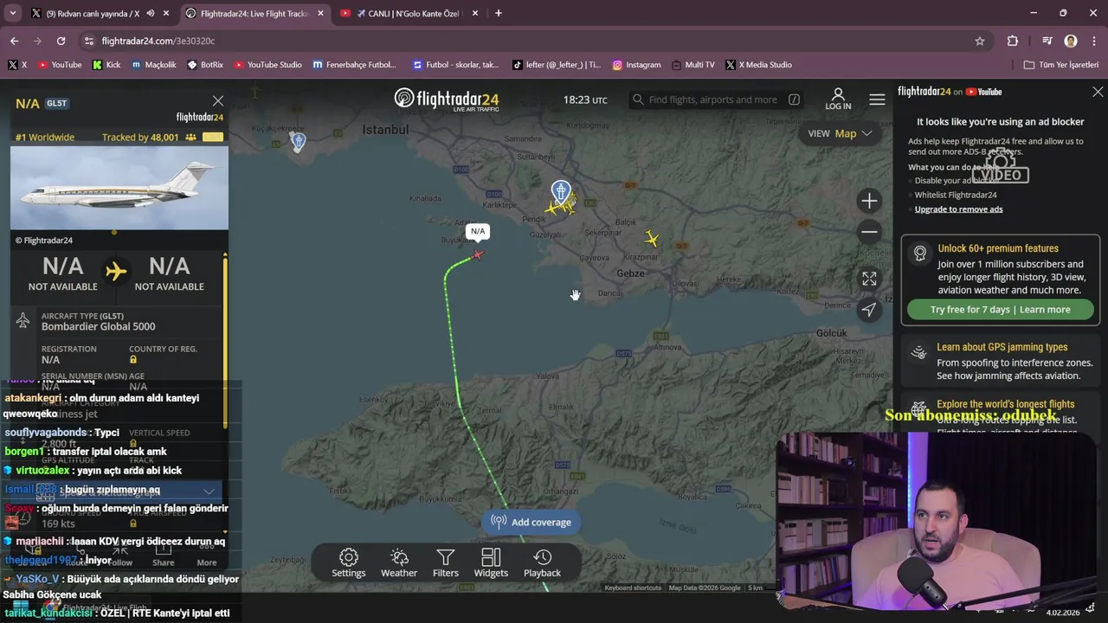
Task: Click the Share button in flight panel
Action: coord(164,554)
